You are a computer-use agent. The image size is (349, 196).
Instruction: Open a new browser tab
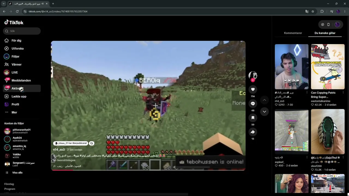tap(53, 4)
